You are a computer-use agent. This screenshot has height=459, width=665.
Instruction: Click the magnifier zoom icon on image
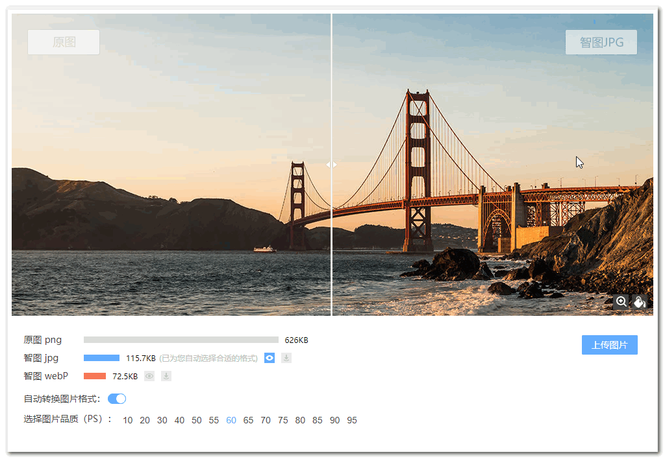(x=621, y=302)
